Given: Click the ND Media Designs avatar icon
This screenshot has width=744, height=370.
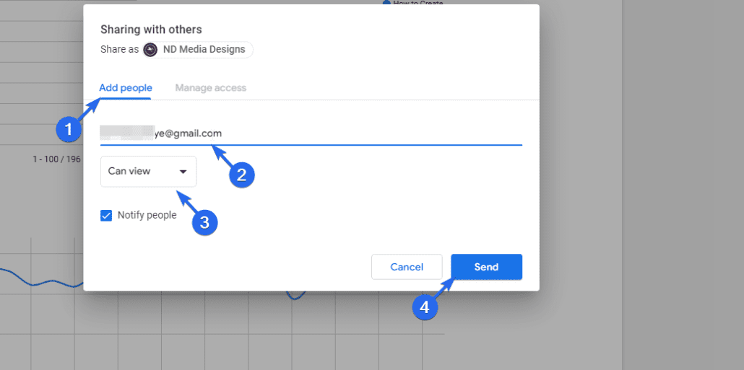Looking at the screenshot, I should (x=150, y=49).
